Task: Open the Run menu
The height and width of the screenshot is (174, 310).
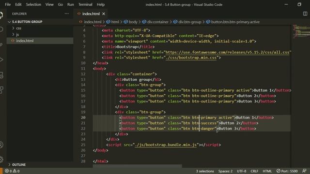Action: (70, 4)
